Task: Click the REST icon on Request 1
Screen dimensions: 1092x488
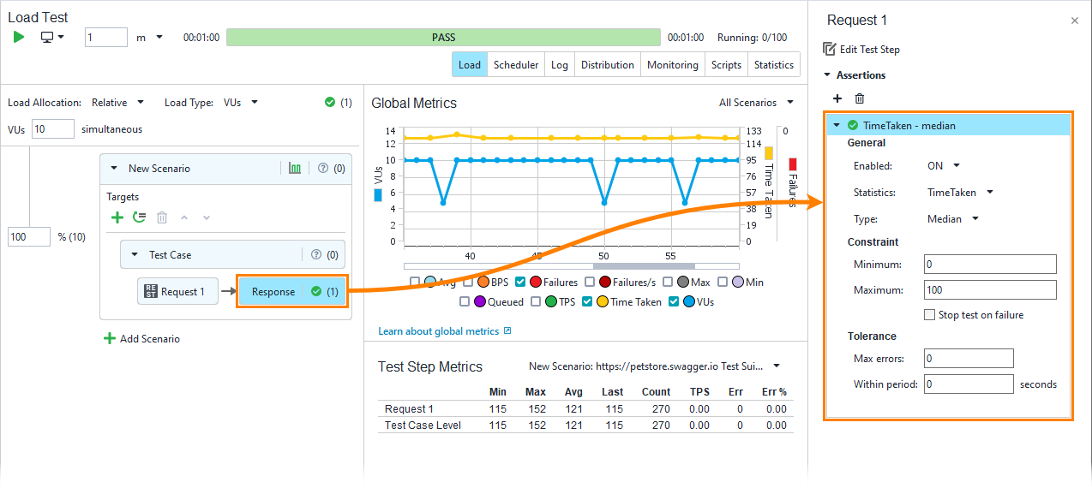Action: point(151,292)
